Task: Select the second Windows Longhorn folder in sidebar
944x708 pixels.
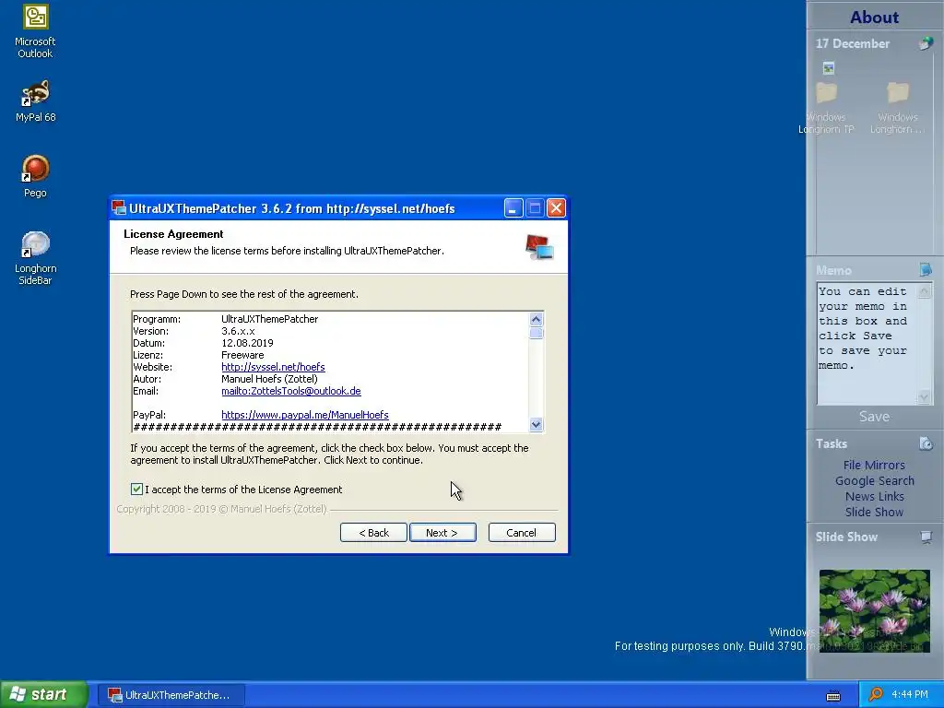Action: (898, 109)
